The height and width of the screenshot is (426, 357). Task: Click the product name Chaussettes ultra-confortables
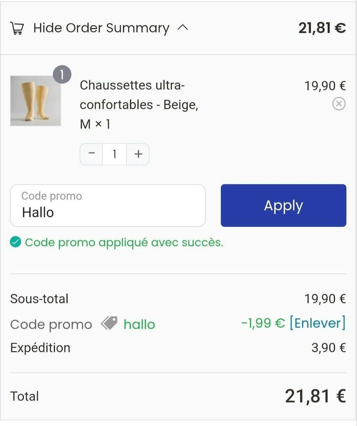pos(139,95)
